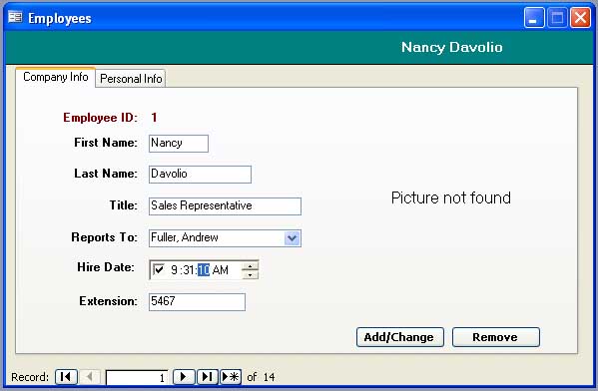Switch to Personal Info tab
Image resolution: width=598 pixels, height=391 pixels.
coord(131,79)
